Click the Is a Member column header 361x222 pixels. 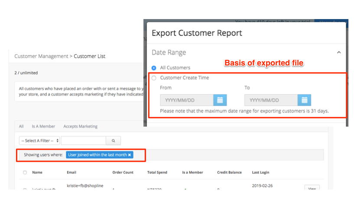(192, 172)
